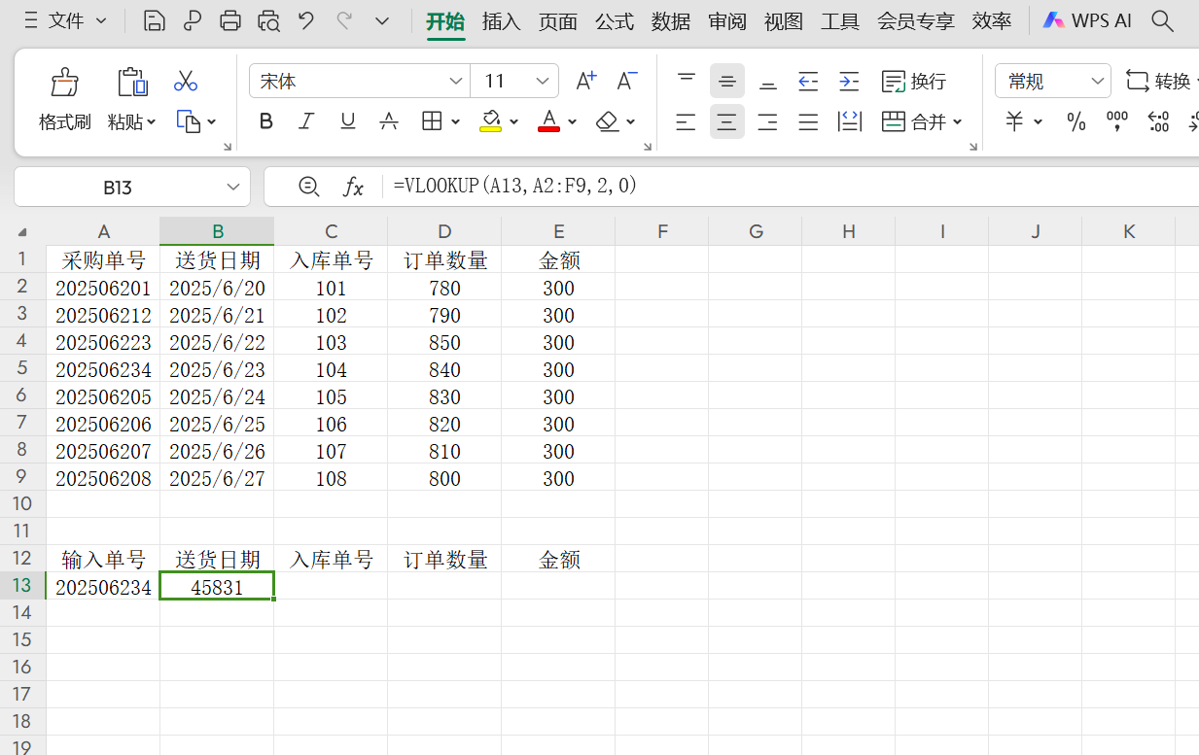Apply strikethrough formatting
This screenshot has width=1199, height=755.
388,120
